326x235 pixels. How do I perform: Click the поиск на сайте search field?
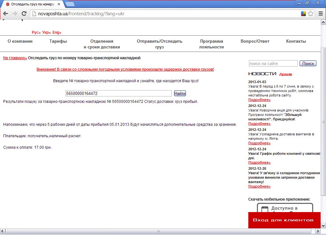click(x=273, y=63)
